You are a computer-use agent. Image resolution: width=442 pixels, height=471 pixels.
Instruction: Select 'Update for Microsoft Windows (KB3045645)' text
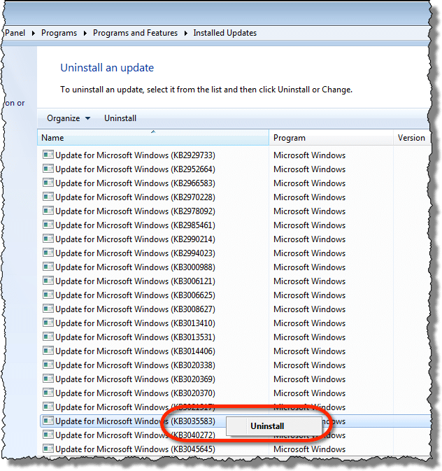(135, 449)
